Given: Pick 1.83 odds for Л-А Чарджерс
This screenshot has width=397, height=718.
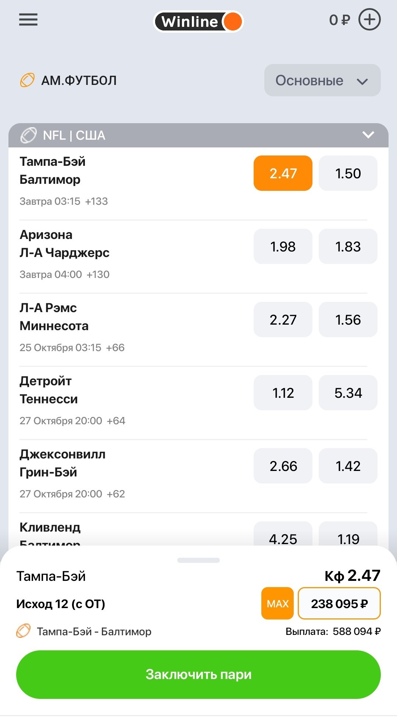Looking at the screenshot, I should 348,246.
